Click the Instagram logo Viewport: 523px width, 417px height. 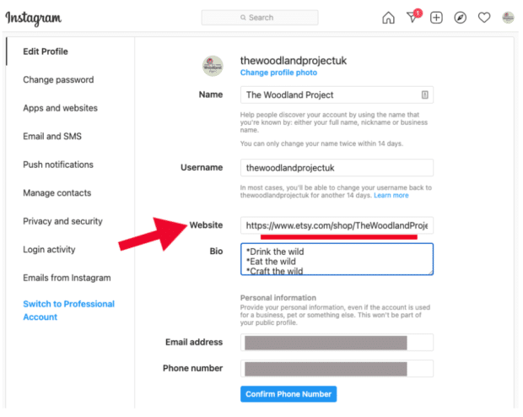click(33, 18)
